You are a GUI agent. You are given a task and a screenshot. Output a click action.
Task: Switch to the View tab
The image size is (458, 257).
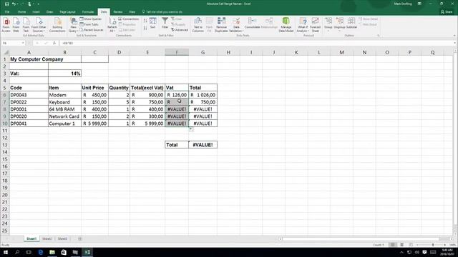coord(132,12)
